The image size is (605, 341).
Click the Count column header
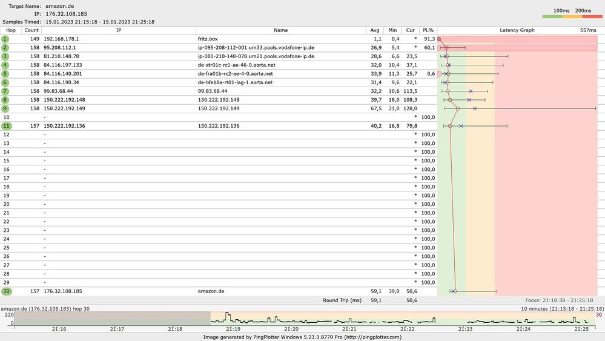[x=31, y=30]
